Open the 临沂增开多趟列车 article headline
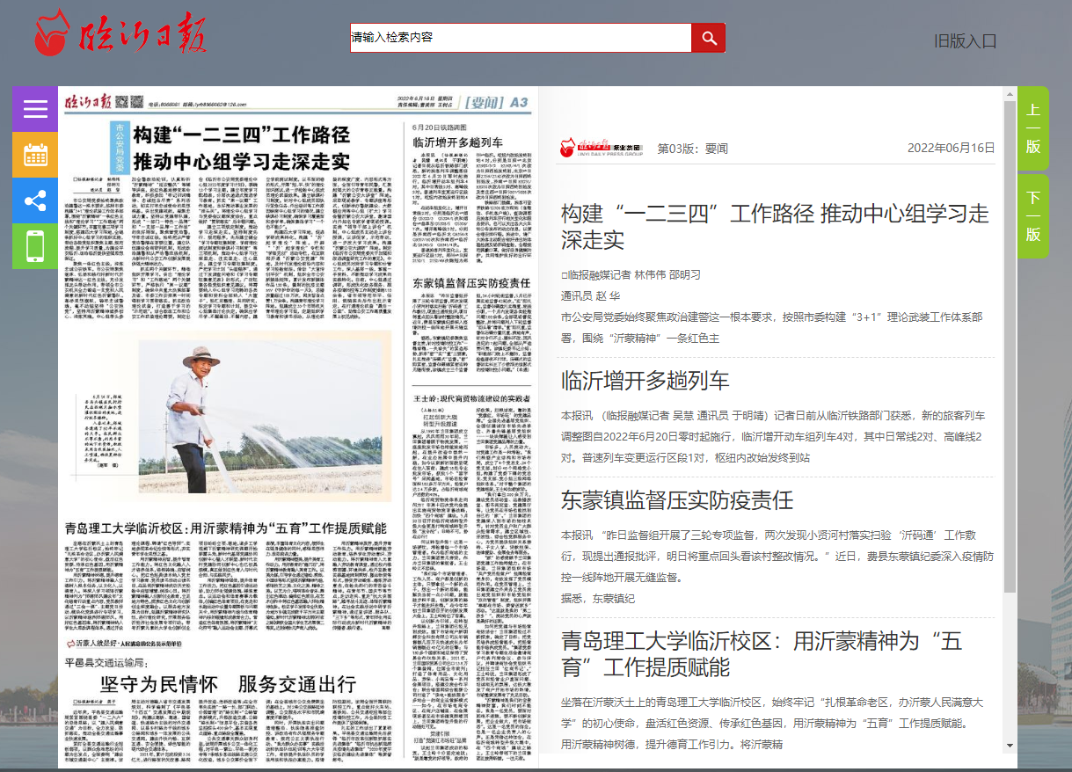 [x=645, y=380]
